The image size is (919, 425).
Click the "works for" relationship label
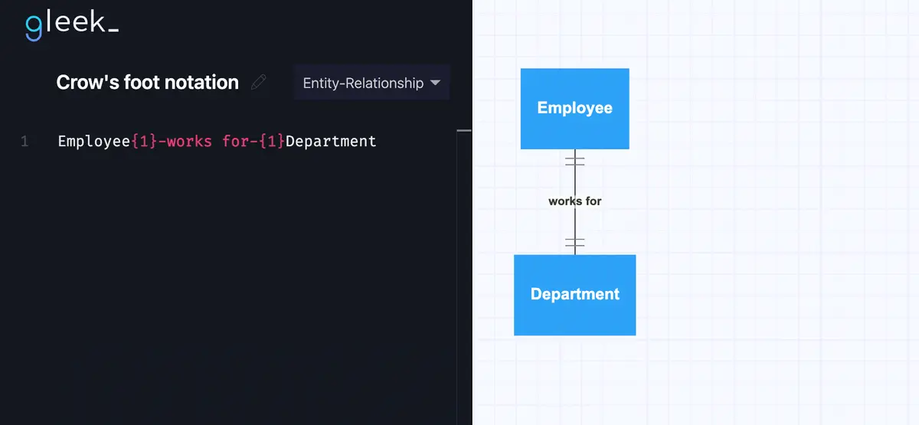click(x=574, y=201)
